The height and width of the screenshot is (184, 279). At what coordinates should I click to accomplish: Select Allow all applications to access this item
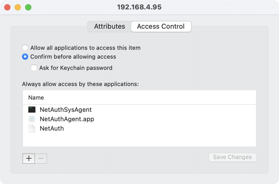coord(25,48)
